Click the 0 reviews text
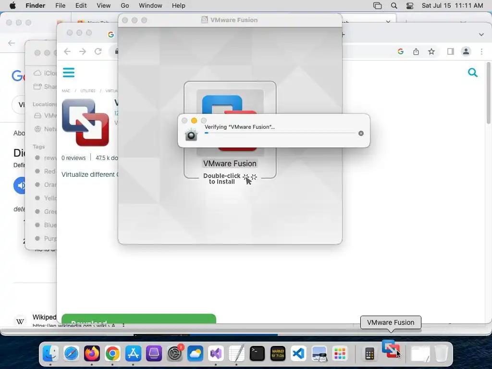 (x=74, y=158)
